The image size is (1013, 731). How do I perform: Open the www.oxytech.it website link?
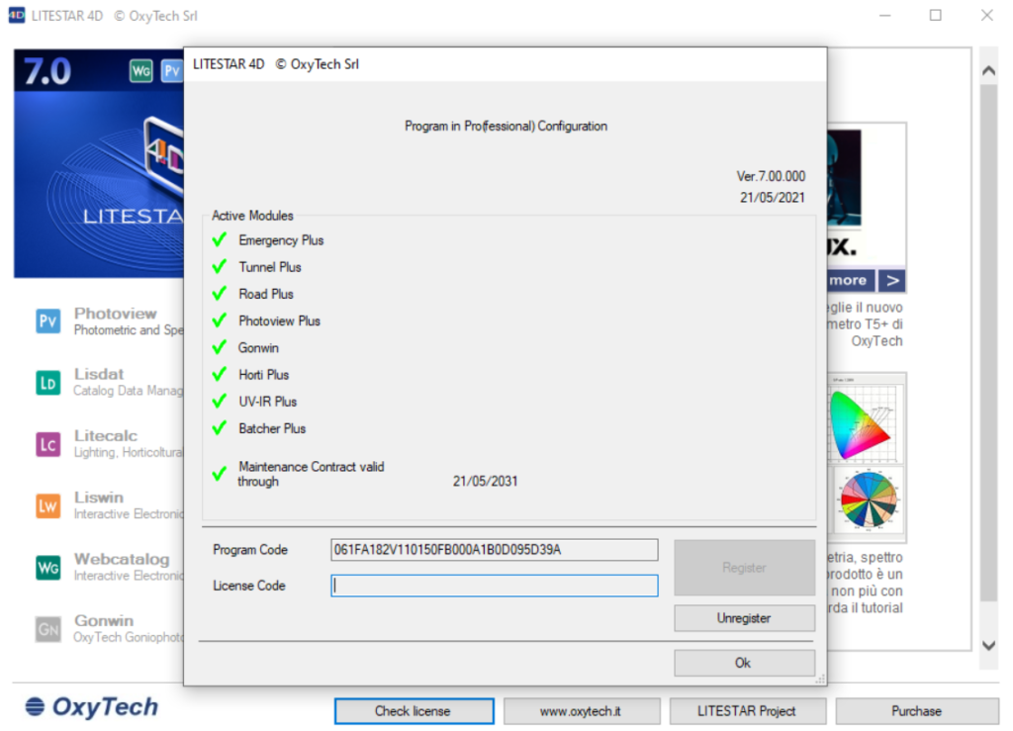pyautogui.click(x=582, y=710)
